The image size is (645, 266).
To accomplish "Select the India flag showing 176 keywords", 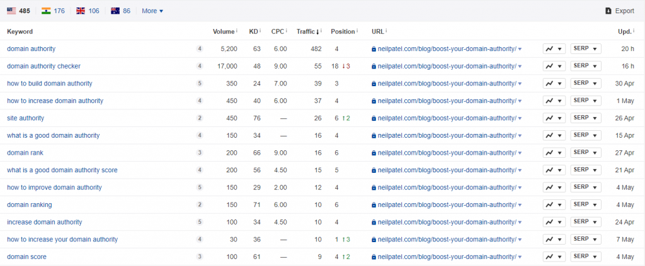I will point(53,11).
